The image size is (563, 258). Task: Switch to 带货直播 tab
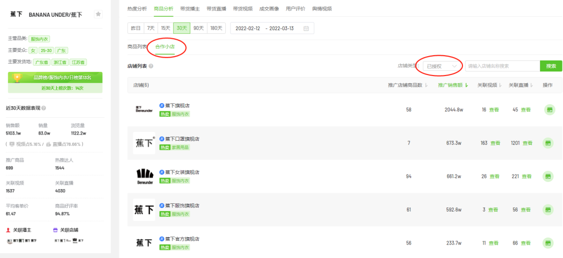216,9
